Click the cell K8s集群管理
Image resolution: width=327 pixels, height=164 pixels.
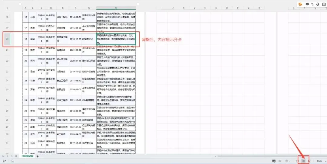[x=89, y=100]
